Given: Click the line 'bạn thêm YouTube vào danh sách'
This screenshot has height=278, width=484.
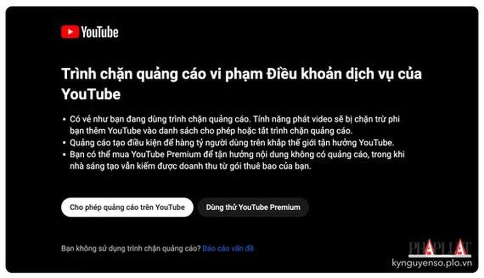Looking at the screenshot, I should coord(211,131).
